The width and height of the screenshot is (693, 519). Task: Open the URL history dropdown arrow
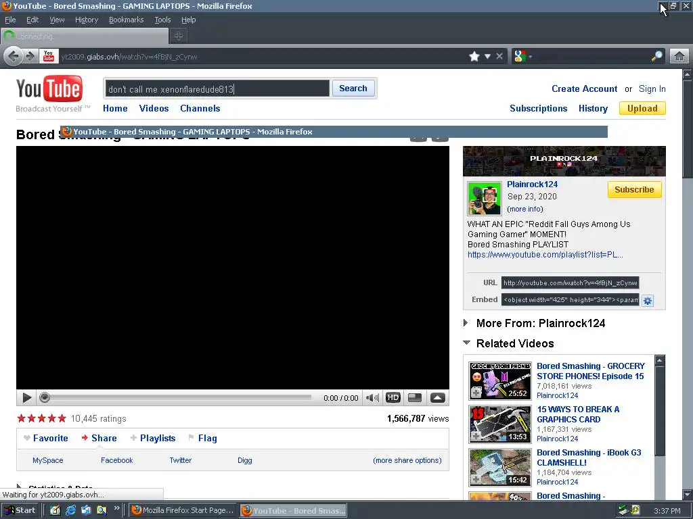click(x=487, y=57)
